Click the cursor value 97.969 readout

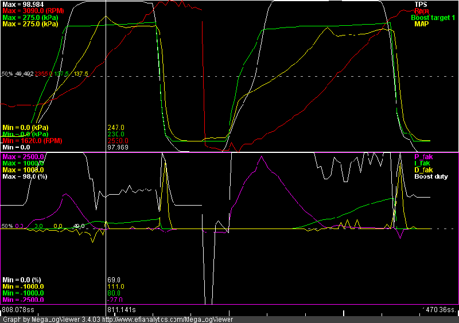[118, 147]
